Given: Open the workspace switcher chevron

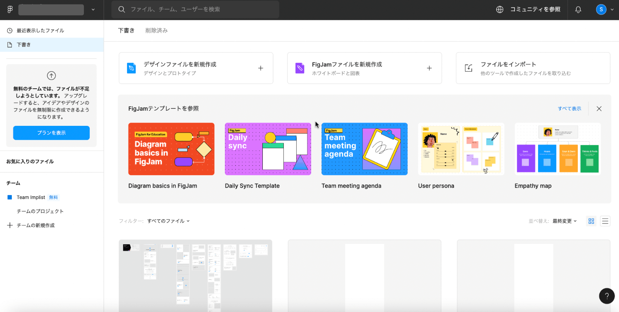Looking at the screenshot, I should click(x=93, y=10).
